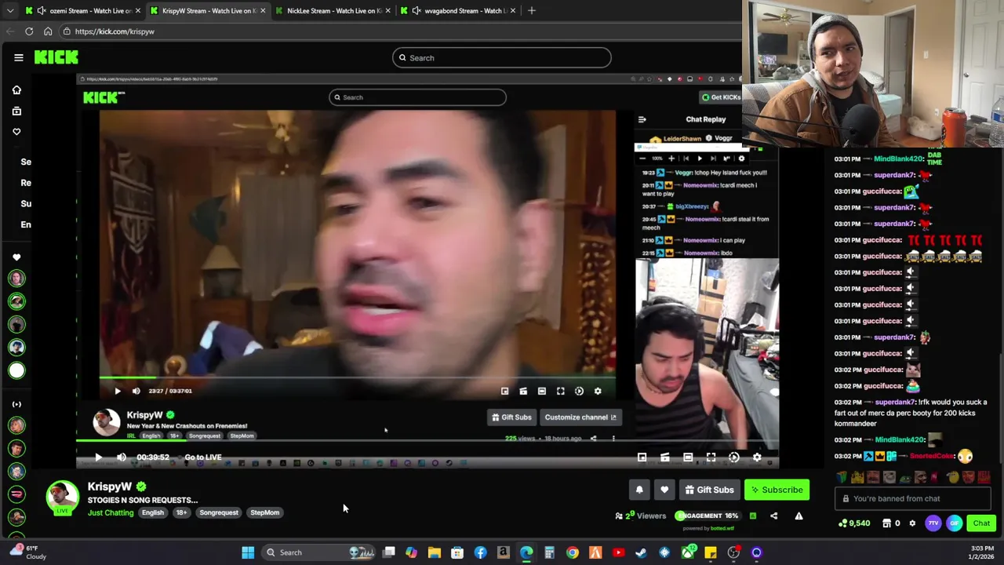Open the GIF picker in chat
The width and height of the screenshot is (1004, 565).
(x=954, y=523)
